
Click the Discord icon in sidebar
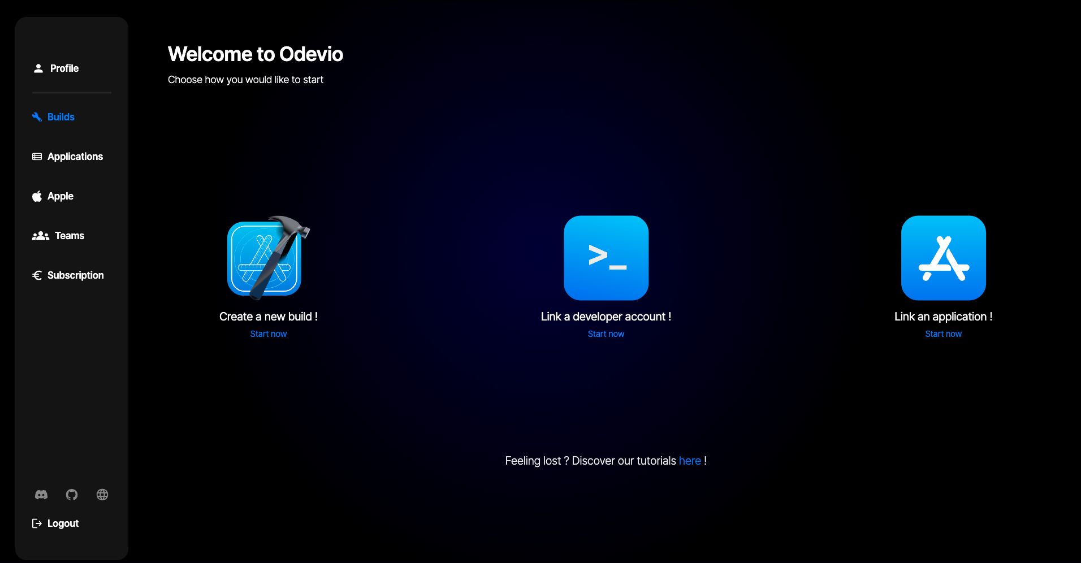[x=41, y=495]
